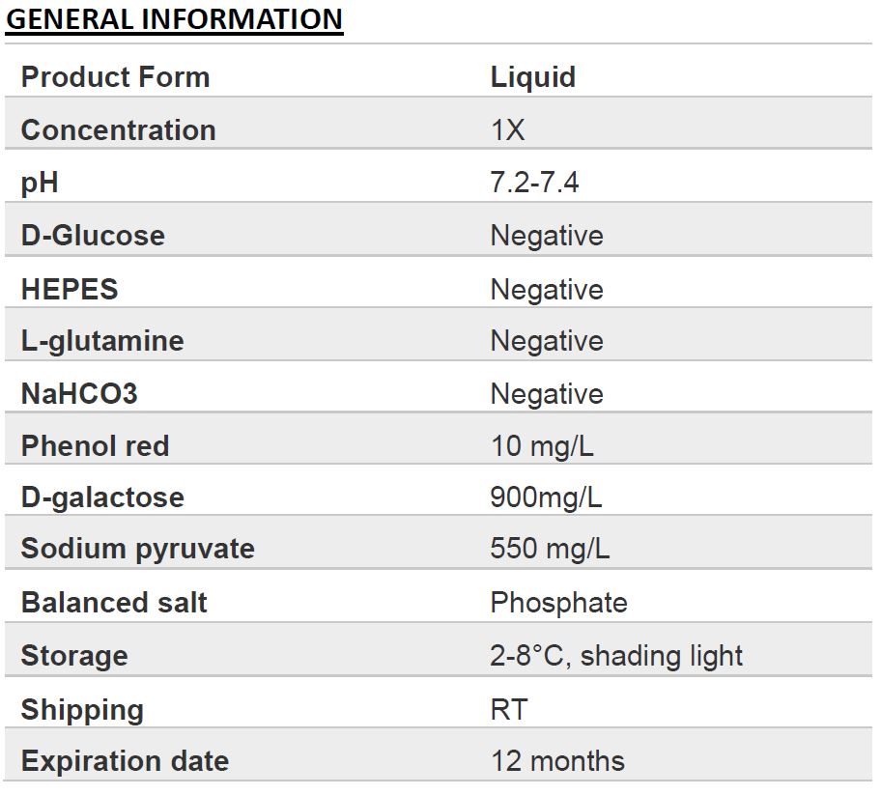The width and height of the screenshot is (881, 795).
Task: Click the 1X concentration value
Action: tap(508, 129)
